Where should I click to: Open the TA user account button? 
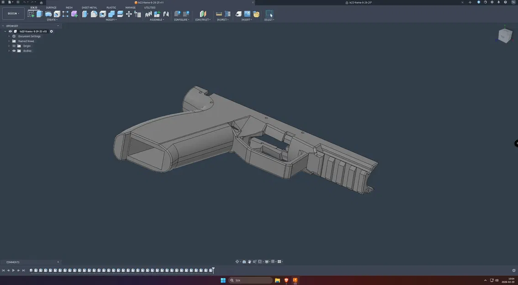coord(513,2)
